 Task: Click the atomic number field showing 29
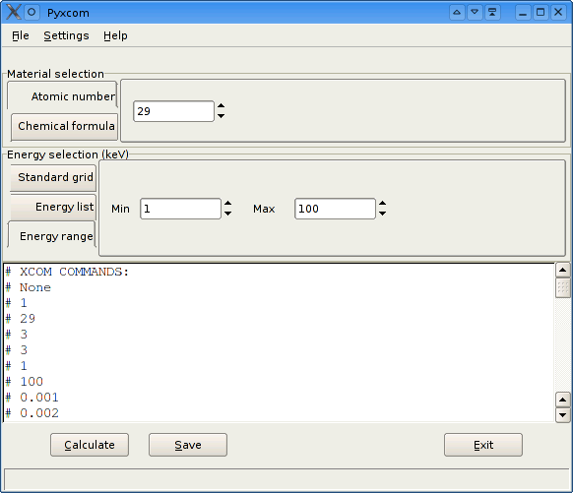(x=173, y=111)
